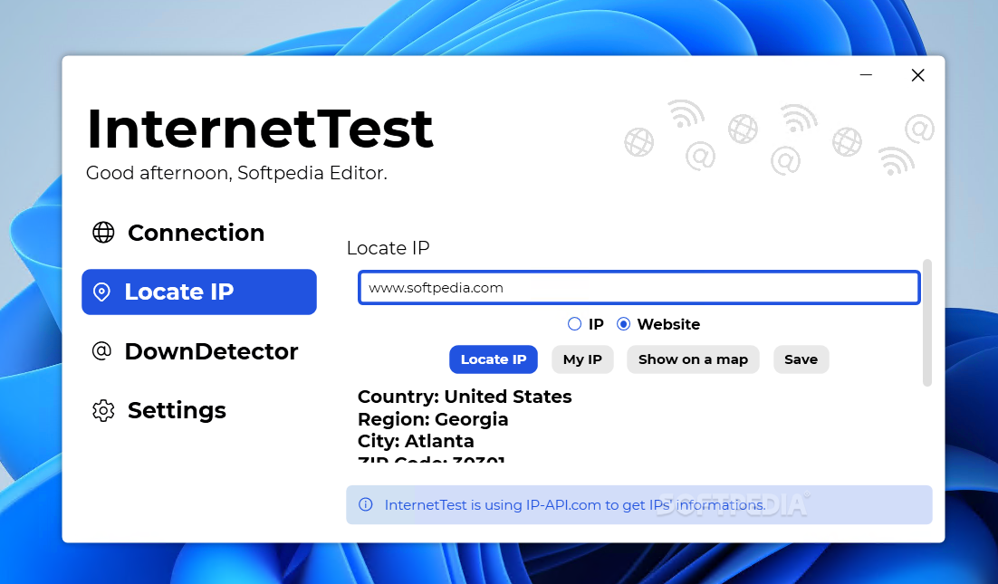The image size is (998, 584).
Task: Click the blue Locate IP button
Action: tap(494, 359)
